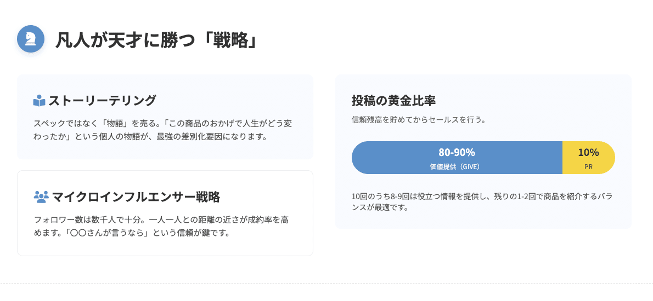Click the left empty area of the blue ratio bar
Image resolution: width=653 pixels, height=301 pixels.
384,158
